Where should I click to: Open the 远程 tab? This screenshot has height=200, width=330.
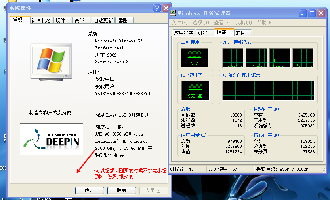(x=122, y=21)
